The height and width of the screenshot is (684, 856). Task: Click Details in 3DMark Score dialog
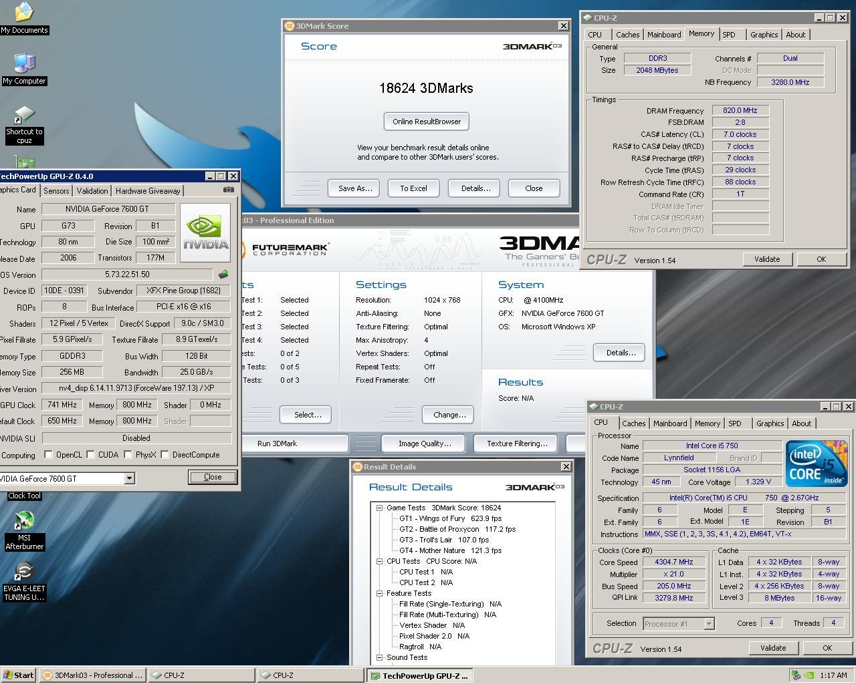[475, 188]
